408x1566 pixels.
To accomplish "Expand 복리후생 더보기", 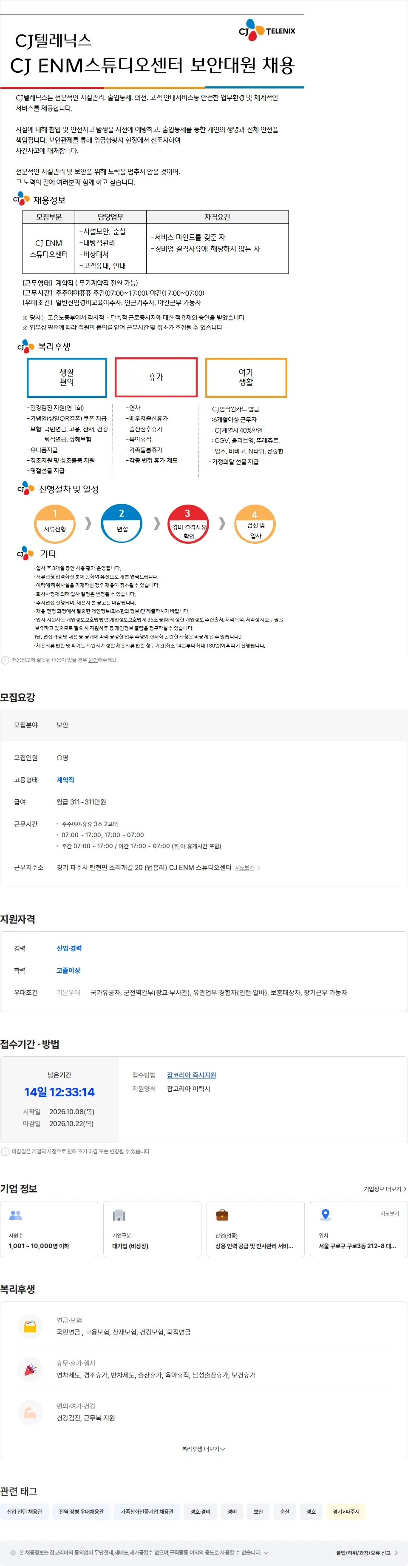I will pos(204,1449).
